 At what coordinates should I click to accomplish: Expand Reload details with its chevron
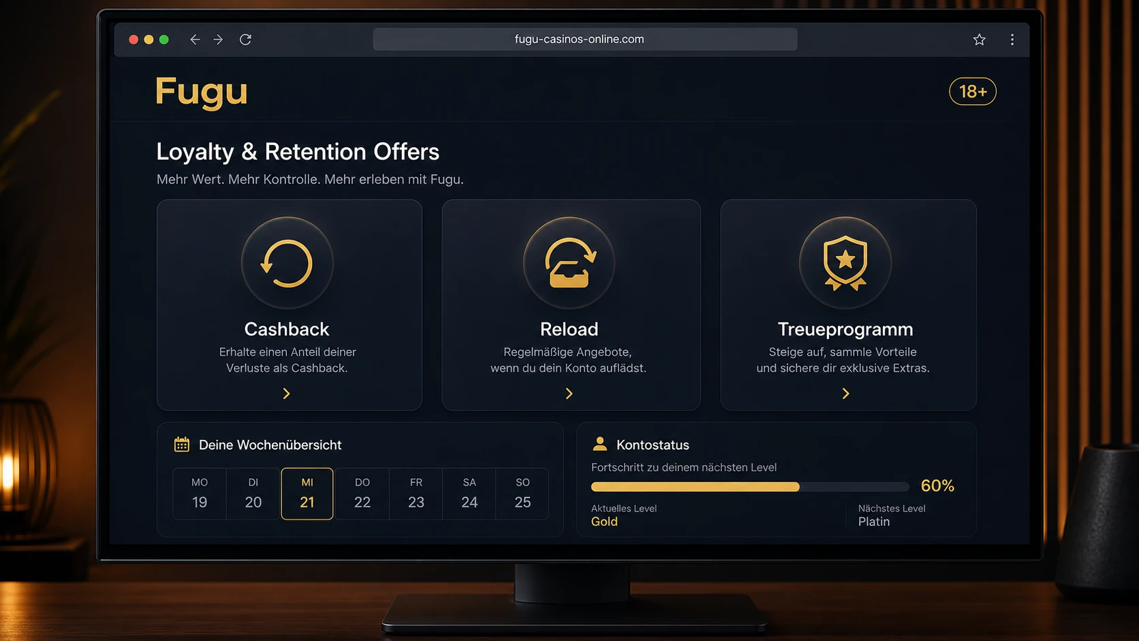(x=569, y=394)
